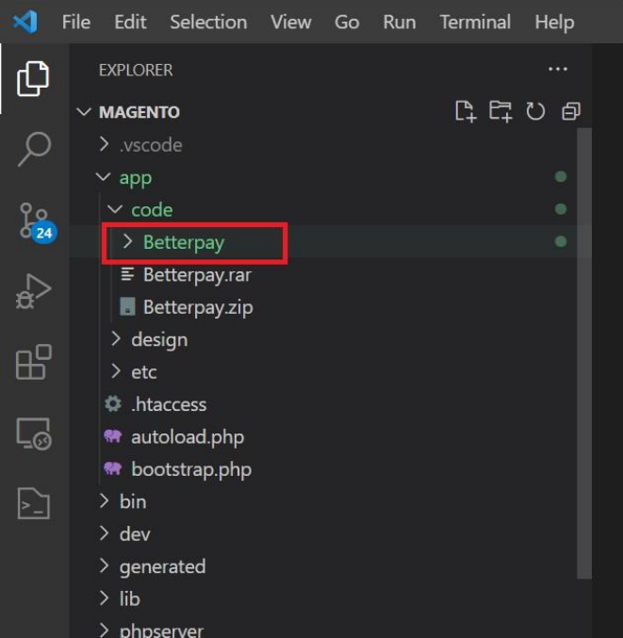The height and width of the screenshot is (638, 623).
Task: Collapse the code folder chevron
Action: tap(115, 209)
